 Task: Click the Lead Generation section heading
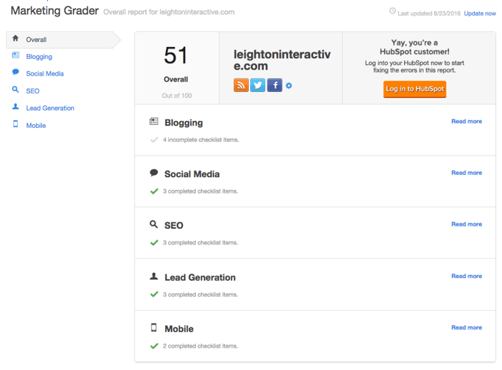coord(200,277)
